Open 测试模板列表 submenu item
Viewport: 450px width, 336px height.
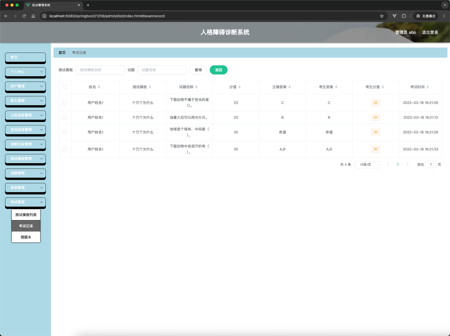(26, 215)
